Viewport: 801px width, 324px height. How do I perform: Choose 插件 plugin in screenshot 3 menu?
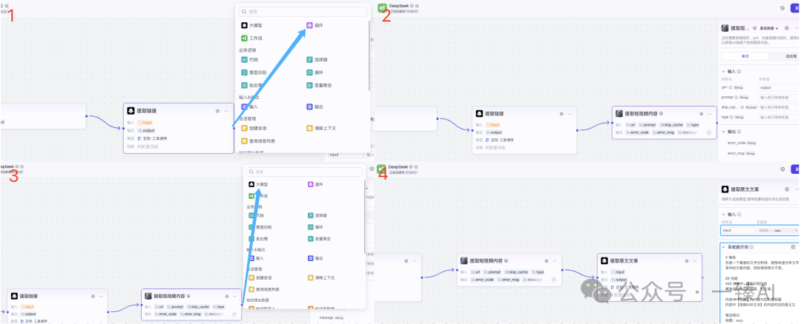(315, 184)
